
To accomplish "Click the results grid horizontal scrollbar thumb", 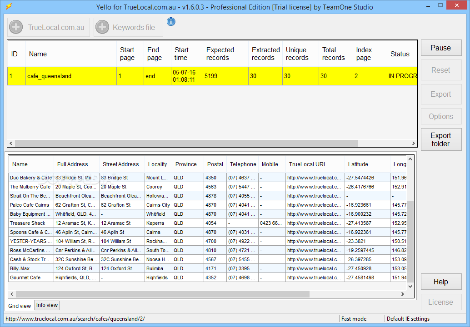I will (162, 294).
